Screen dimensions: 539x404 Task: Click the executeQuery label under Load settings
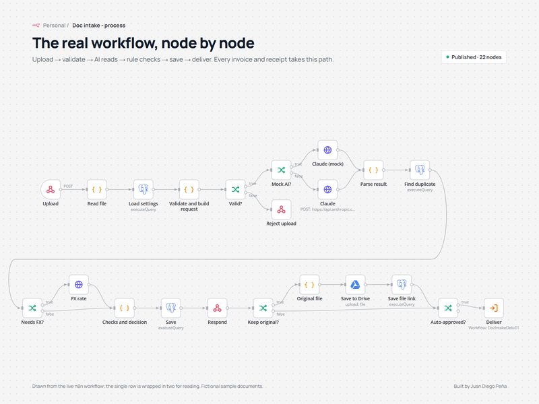pos(144,209)
